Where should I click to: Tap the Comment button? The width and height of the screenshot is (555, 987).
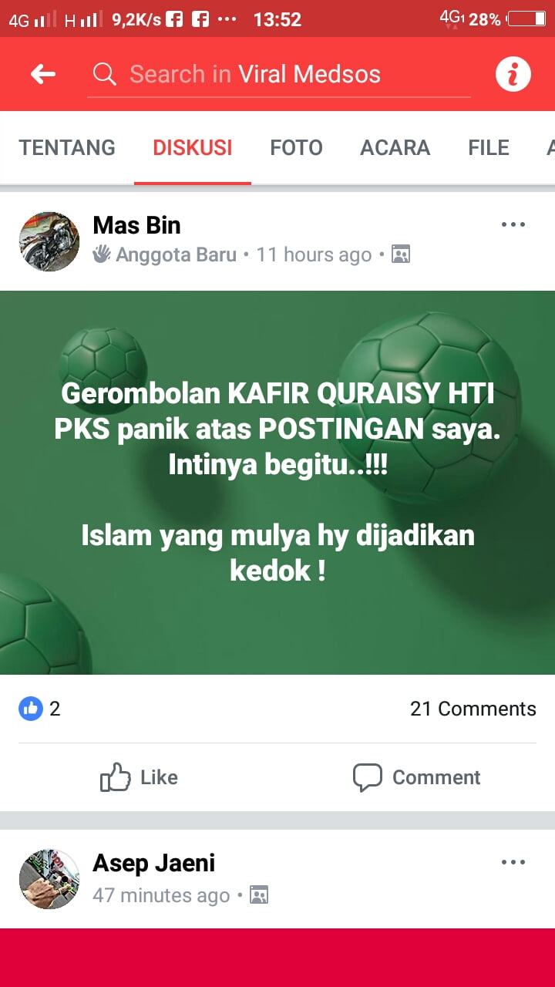pos(416,777)
